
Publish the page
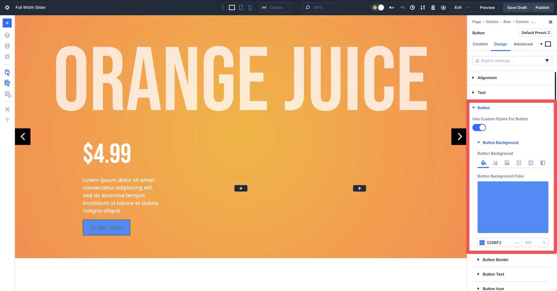tap(542, 7)
